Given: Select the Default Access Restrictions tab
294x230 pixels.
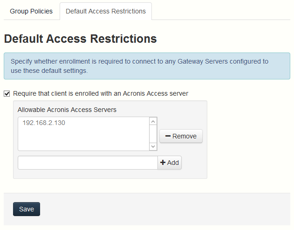Looking at the screenshot, I should pos(106,11).
